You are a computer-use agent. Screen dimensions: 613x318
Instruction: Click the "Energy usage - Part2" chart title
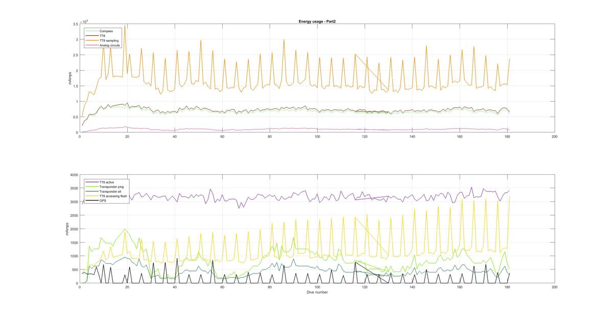click(x=317, y=21)
